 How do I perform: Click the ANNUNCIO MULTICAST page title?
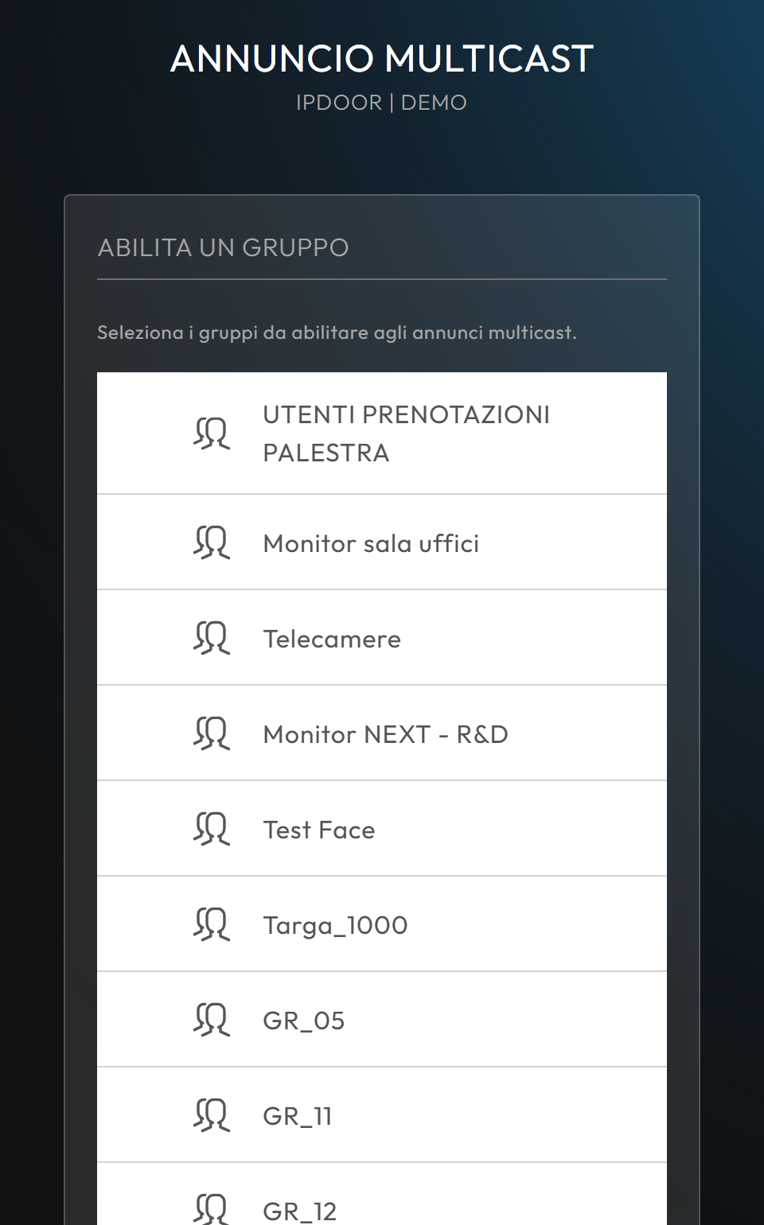point(382,59)
